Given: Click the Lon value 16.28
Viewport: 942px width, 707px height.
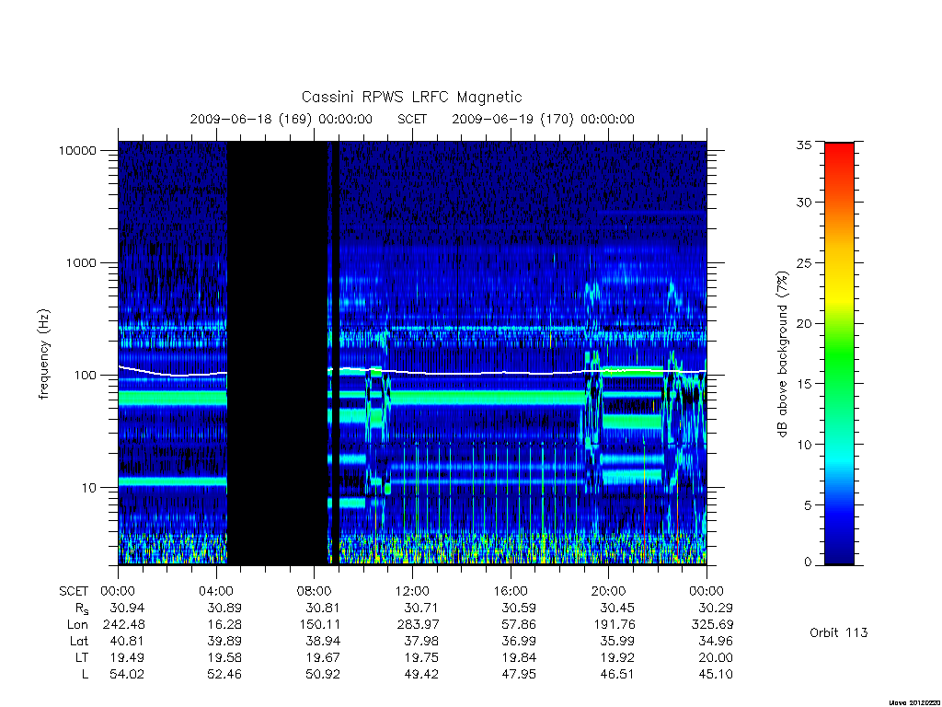Looking at the screenshot, I should (224, 625).
